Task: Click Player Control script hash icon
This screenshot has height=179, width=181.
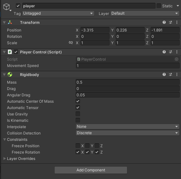Action: (x=10, y=52)
